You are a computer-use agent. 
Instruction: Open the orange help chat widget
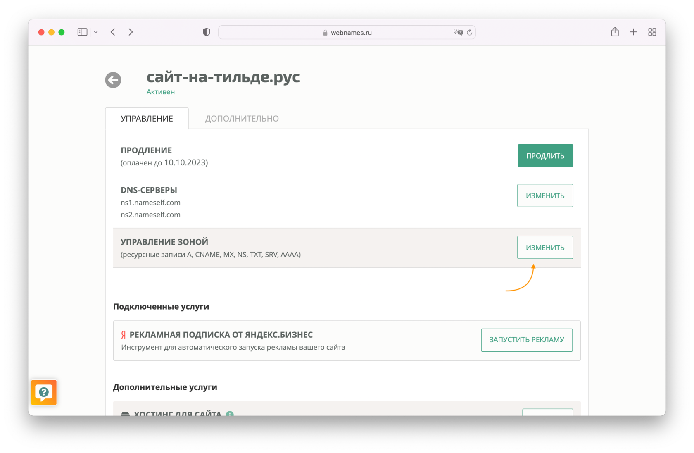[x=44, y=392]
